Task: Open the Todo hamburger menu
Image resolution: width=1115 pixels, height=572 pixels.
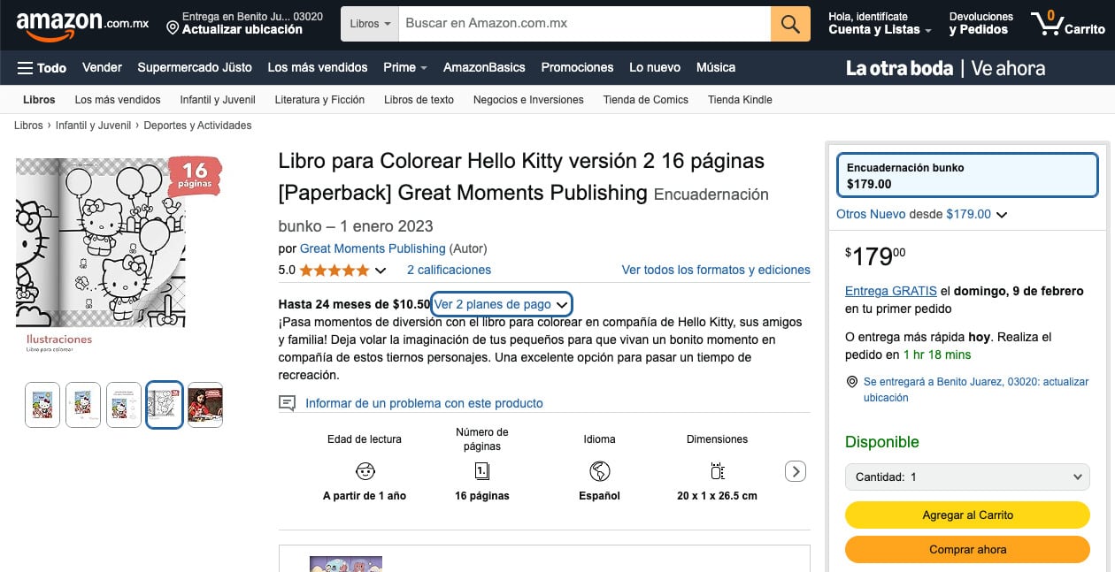Action: pyautogui.click(x=42, y=68)
